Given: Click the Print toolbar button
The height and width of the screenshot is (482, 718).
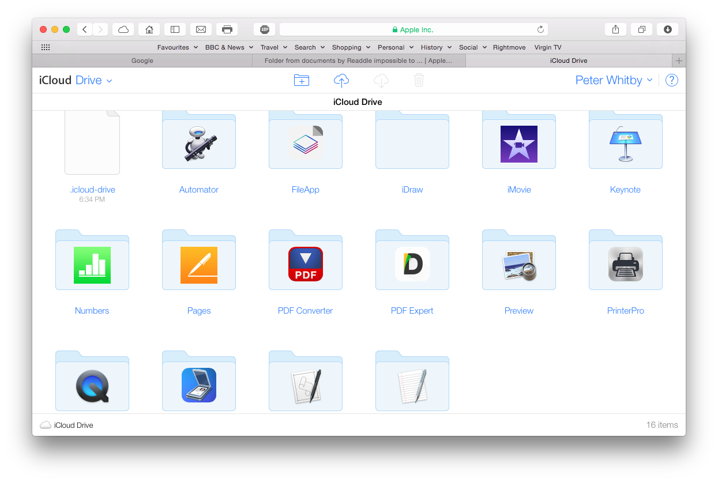Looking at the screenshot, I should click(227, 29).
